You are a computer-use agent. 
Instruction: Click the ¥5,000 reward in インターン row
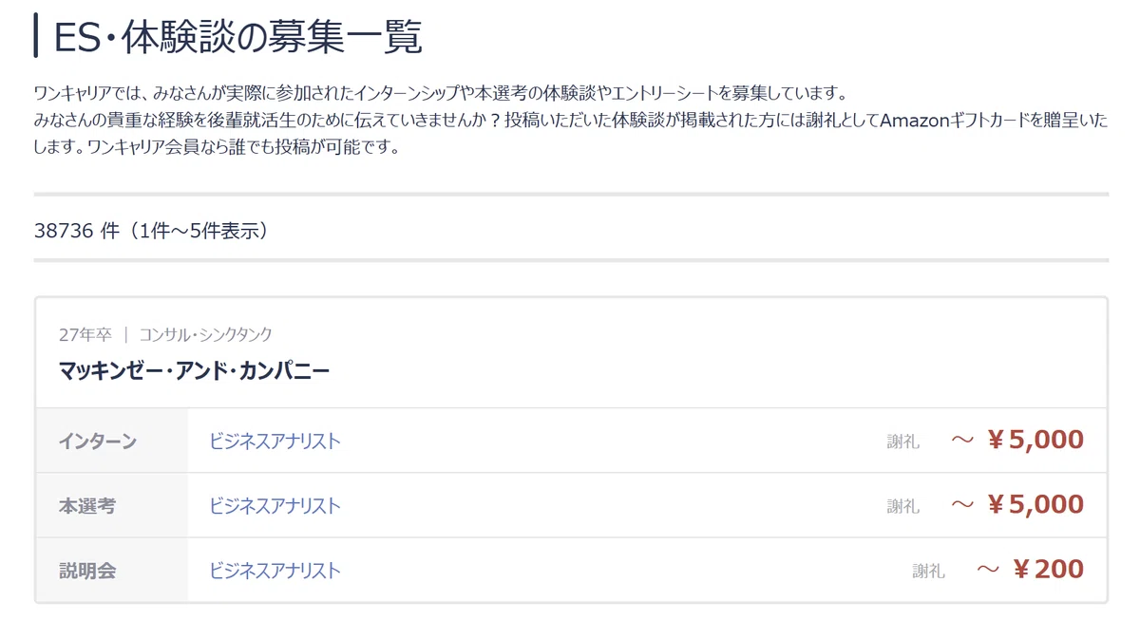pos(1035,440)
